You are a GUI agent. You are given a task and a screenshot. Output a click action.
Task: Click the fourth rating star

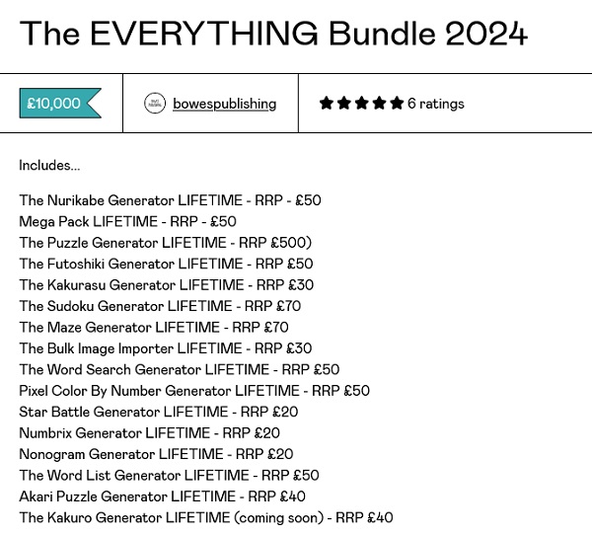380,103
